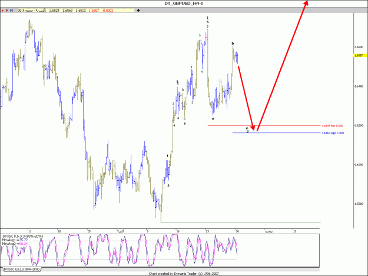Click the date label 23 on time axis
The width and height of the screenshot is (368, 276).
point(207,231)
